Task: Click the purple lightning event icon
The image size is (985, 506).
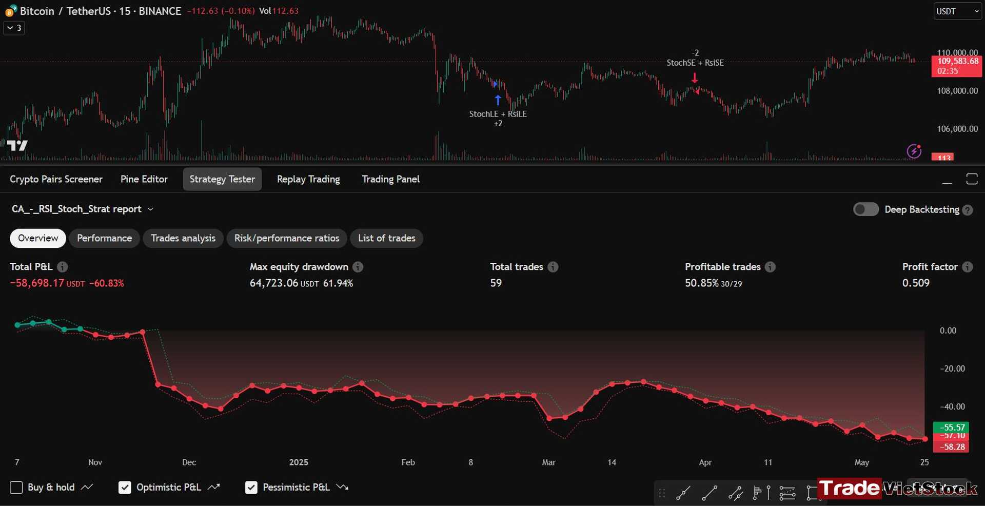Action: (914, 151)
